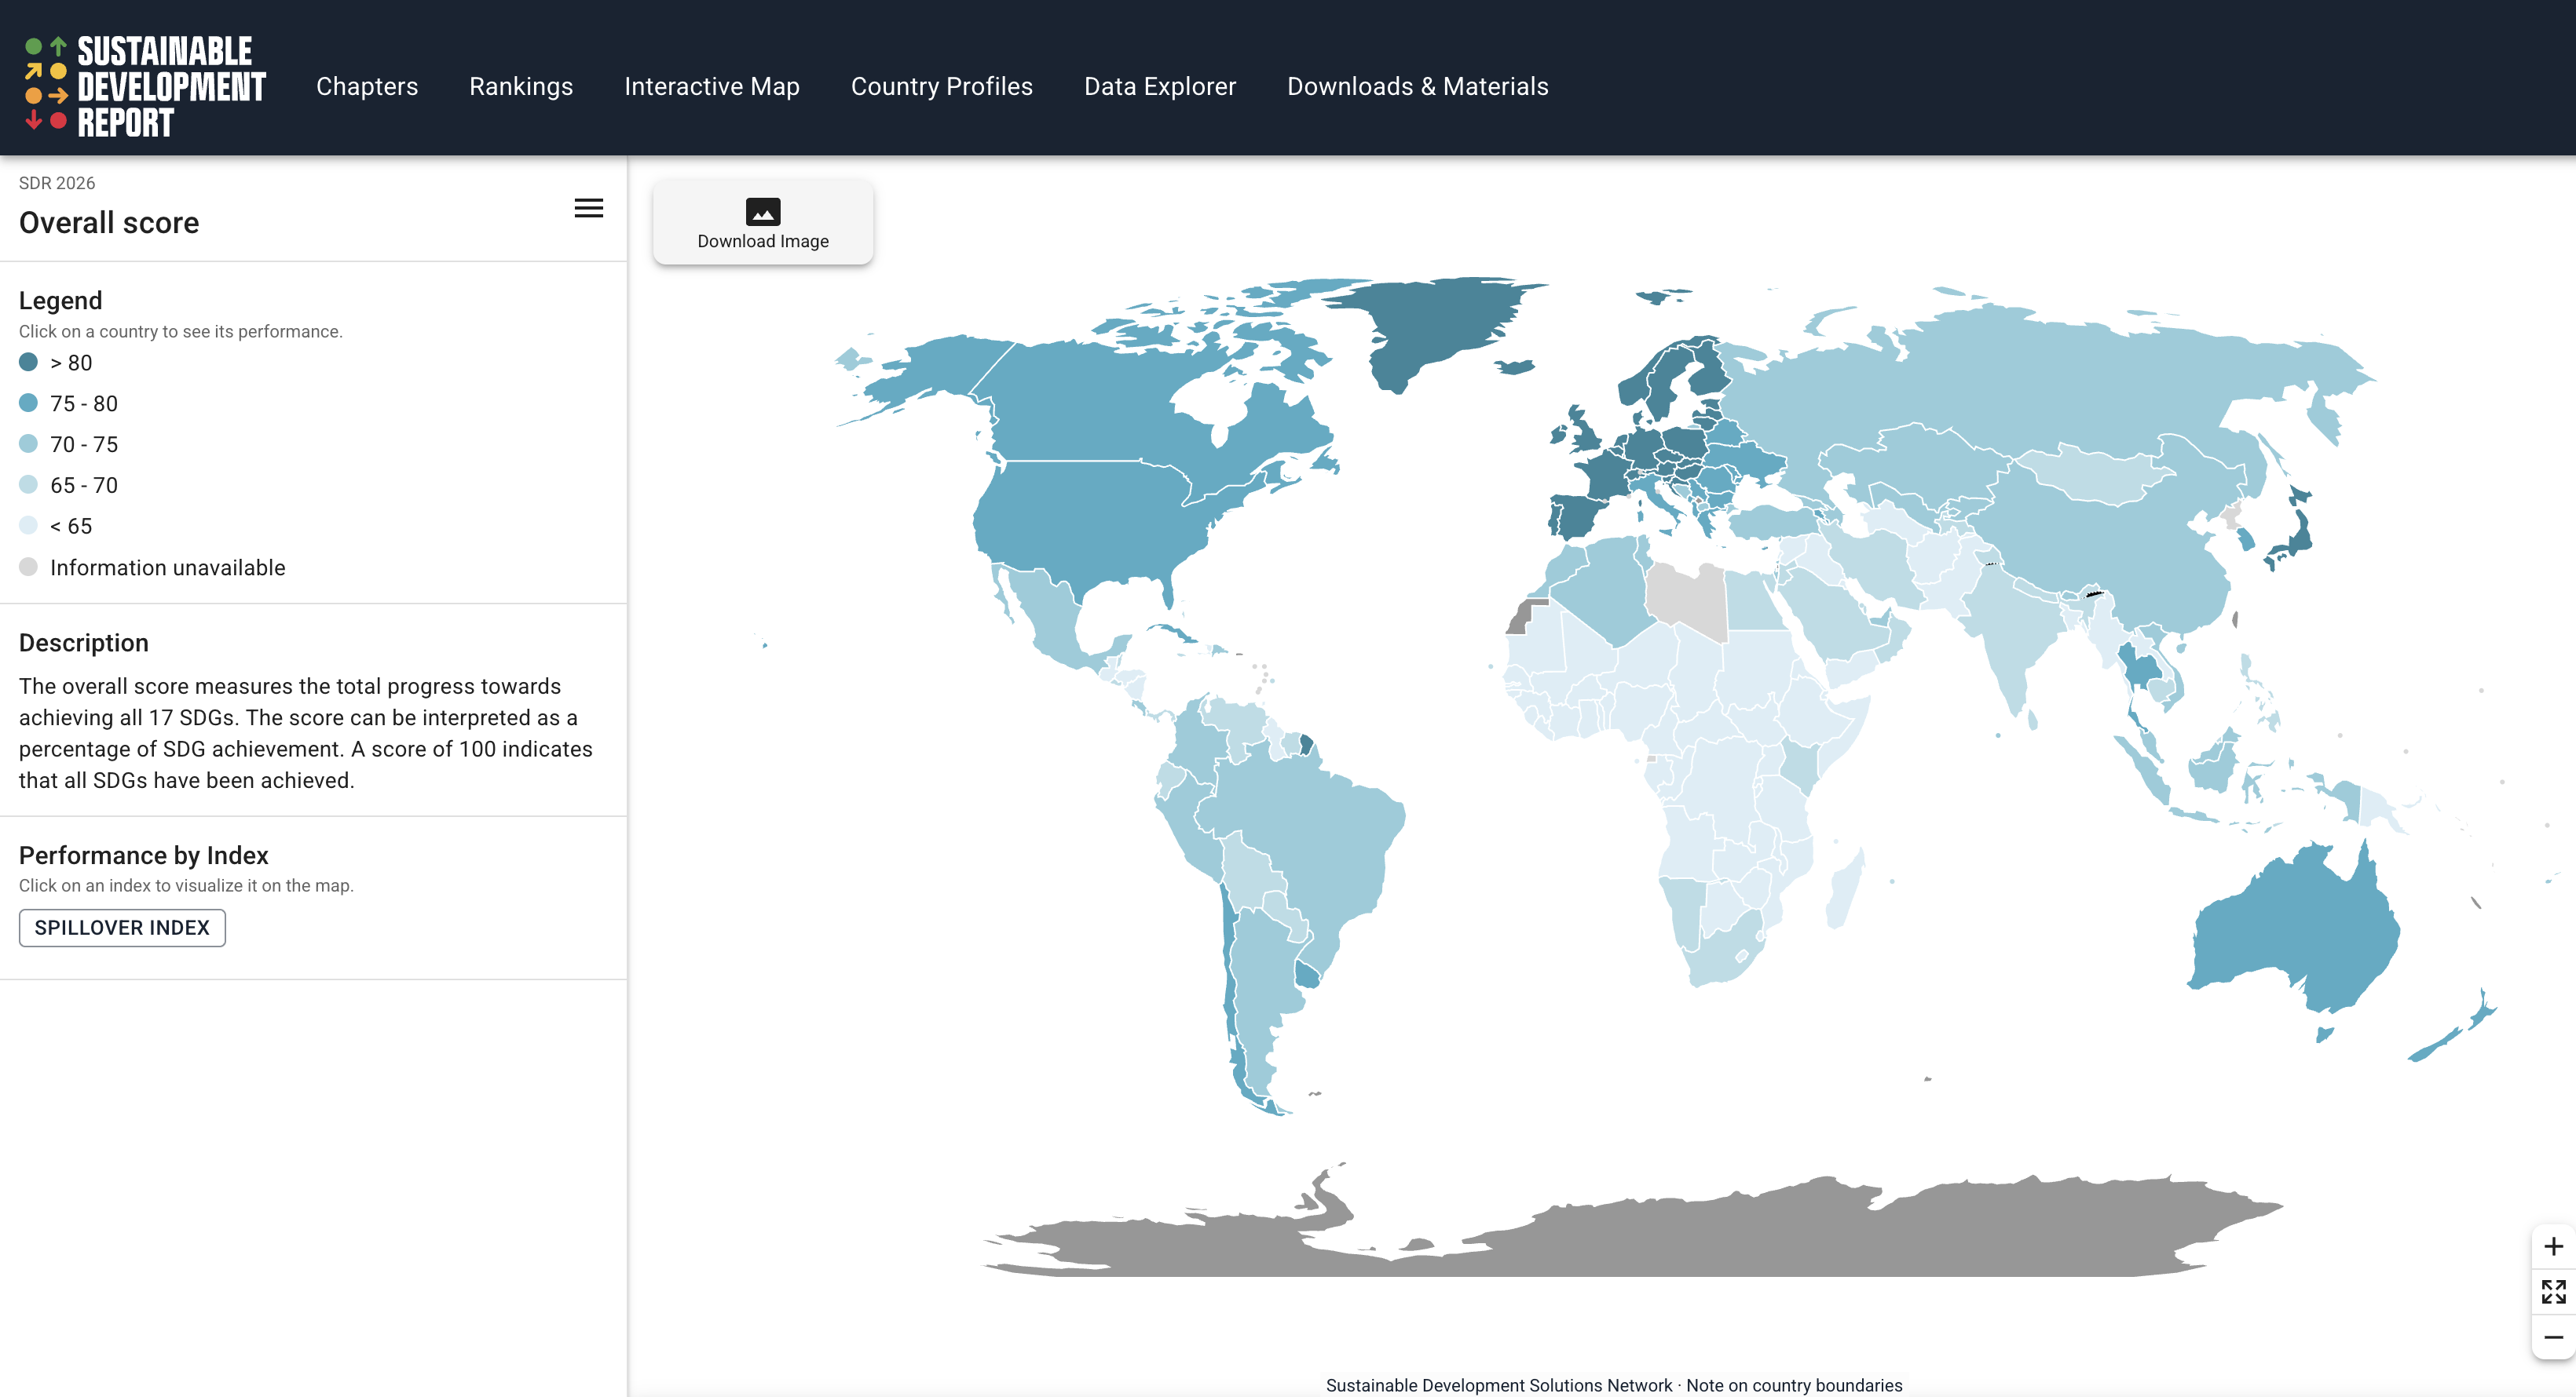
Task: Click the SDR 2026 label
Action: click(x=57, y=183)
